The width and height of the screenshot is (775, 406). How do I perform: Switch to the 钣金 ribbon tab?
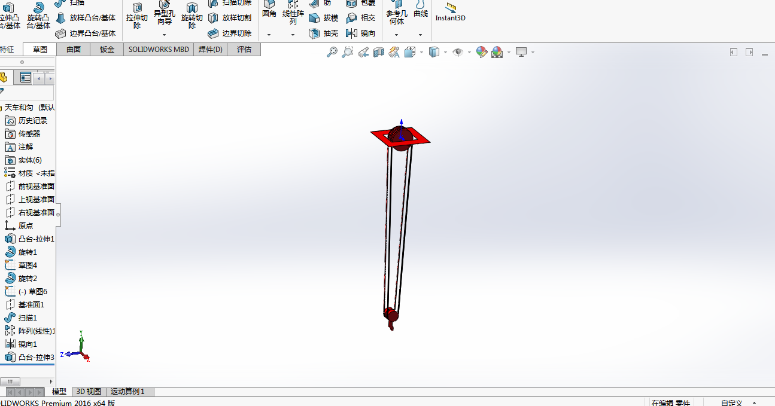pos(107,50)
